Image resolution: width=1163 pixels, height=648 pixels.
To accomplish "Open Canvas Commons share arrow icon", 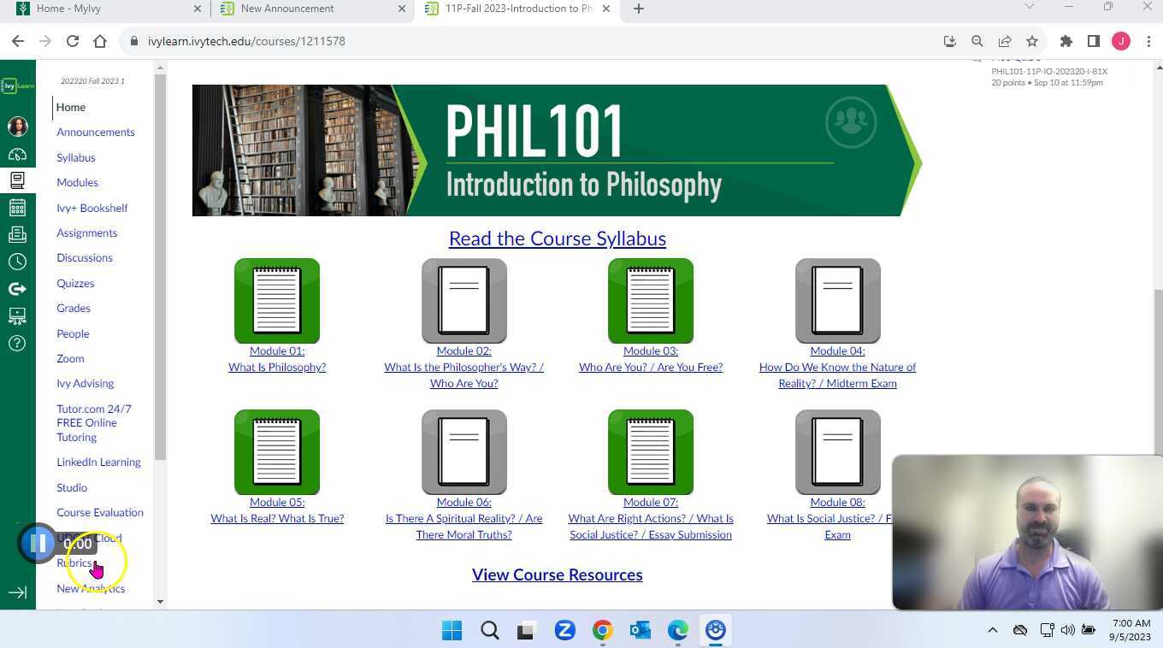I will (x=16, y=288).
